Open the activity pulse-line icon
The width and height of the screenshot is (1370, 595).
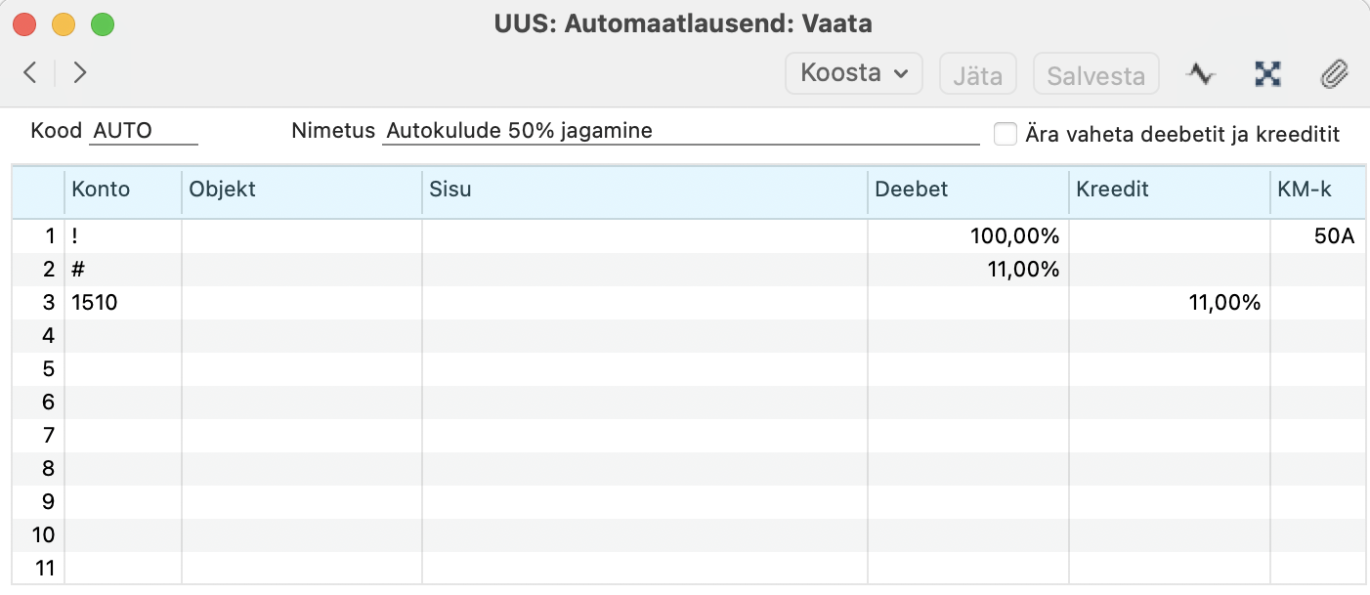[1201, 73]
